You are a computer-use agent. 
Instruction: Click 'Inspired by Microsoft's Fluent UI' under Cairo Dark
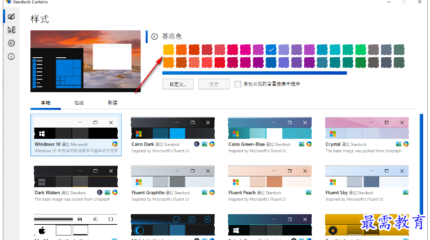point(160,151)
